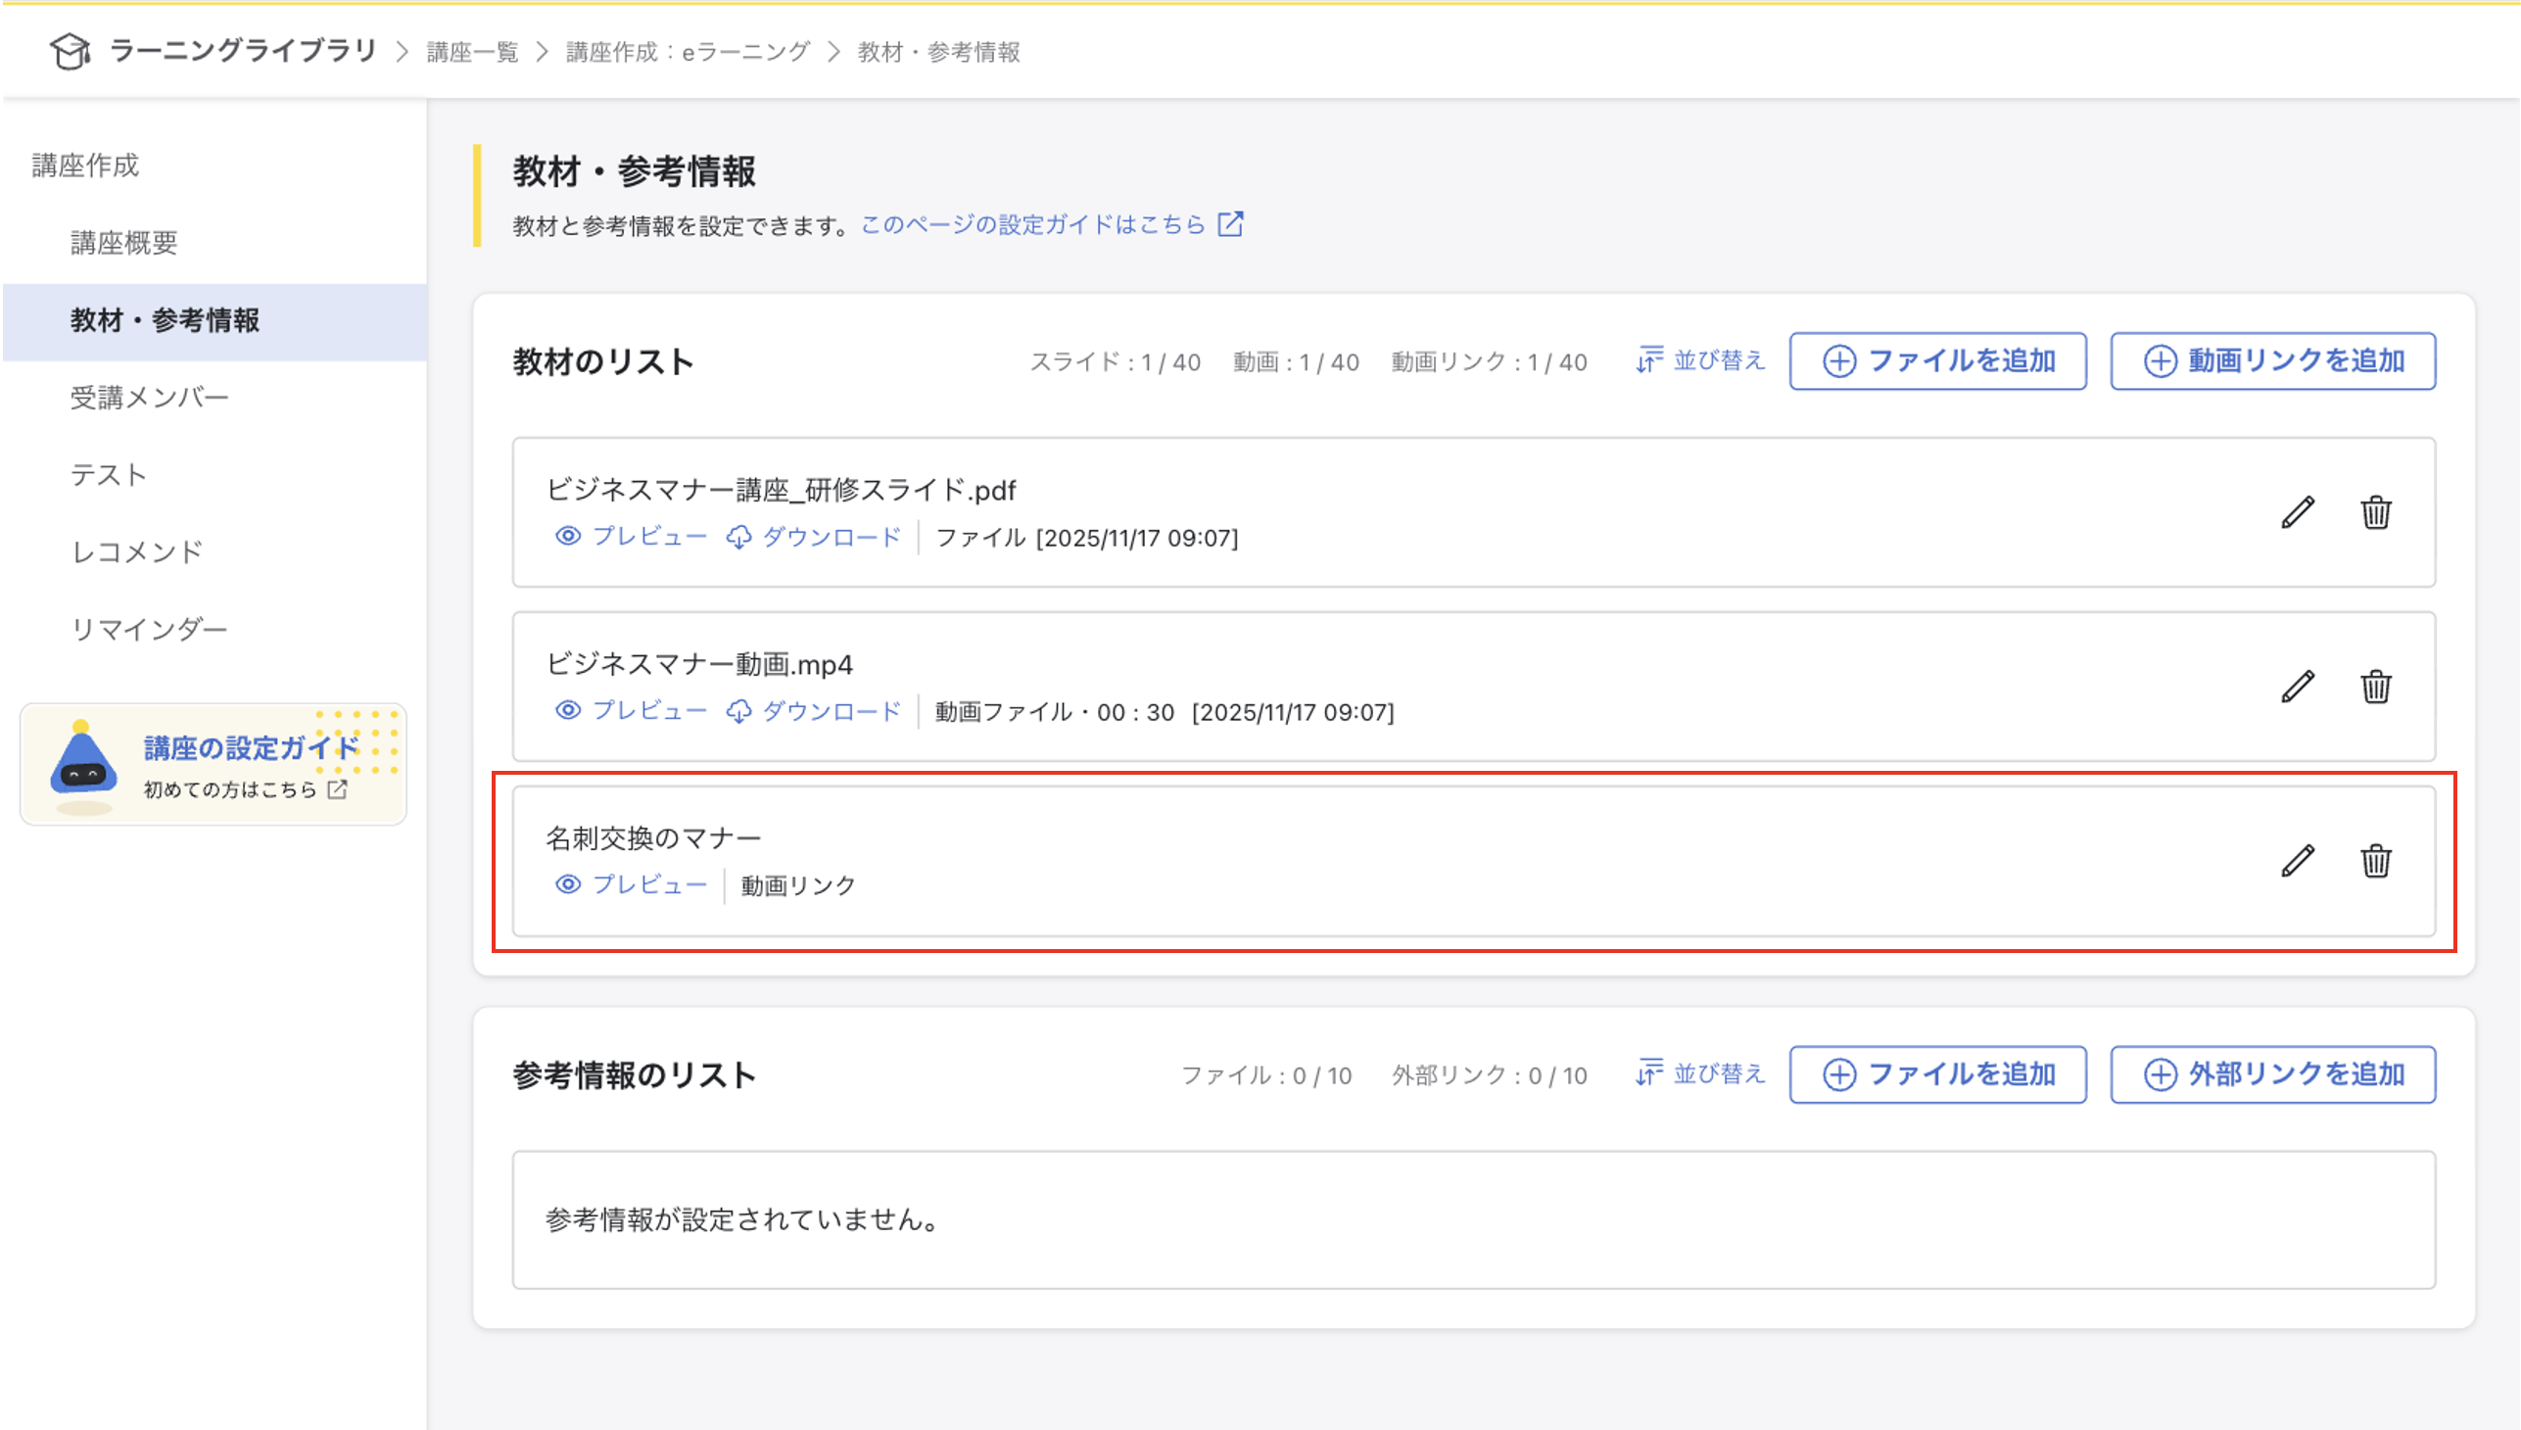Open preview for 名刺交換のマナー
The width and height of the screenshot is (2521, 1430).
(632, 884)
